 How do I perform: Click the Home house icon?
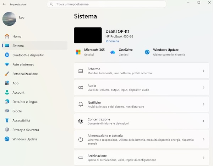click(x=7, y=36)
